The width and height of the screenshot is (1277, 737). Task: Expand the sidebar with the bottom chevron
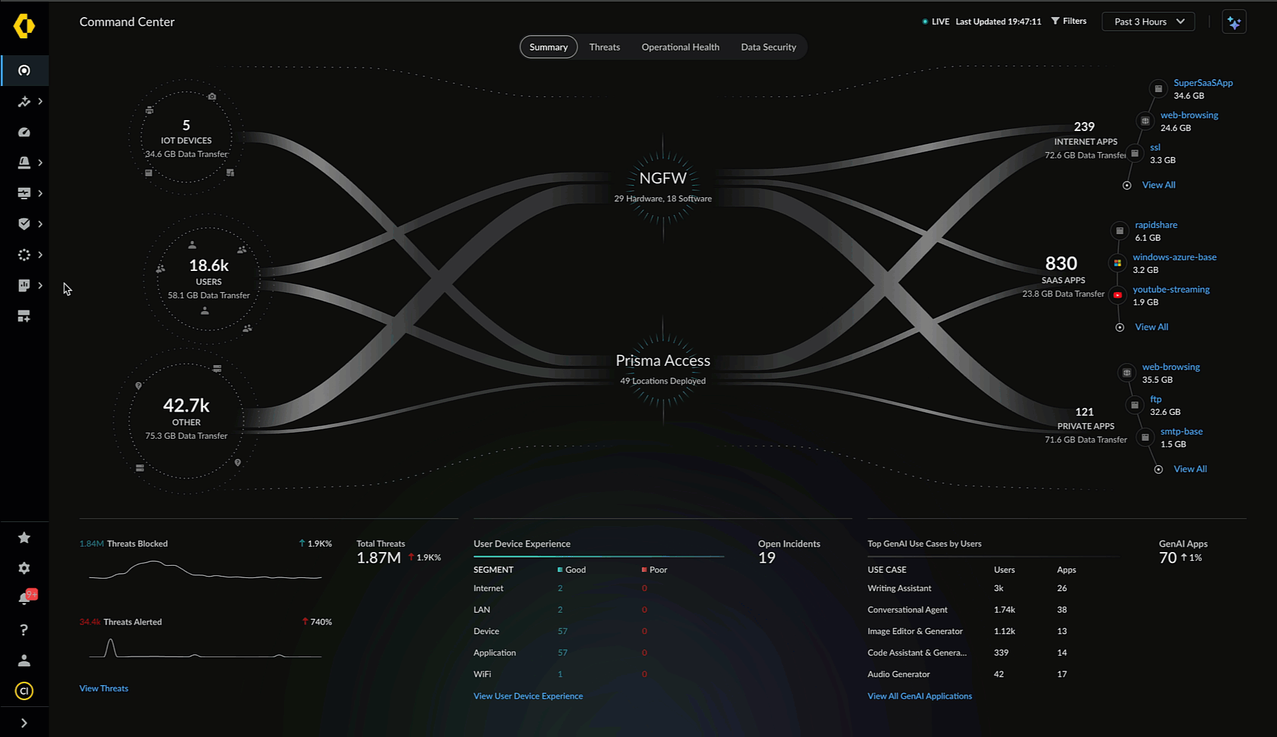point(24,723)
